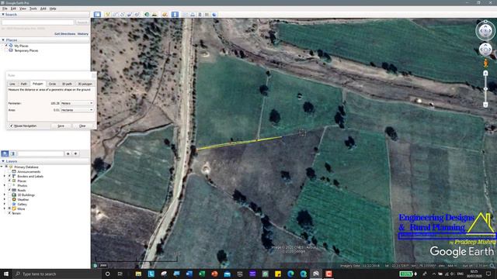The width and height of the screenshot is (497, 279).
Task: Uncheck the Roads layer checkbox
Action: [9, 190]
